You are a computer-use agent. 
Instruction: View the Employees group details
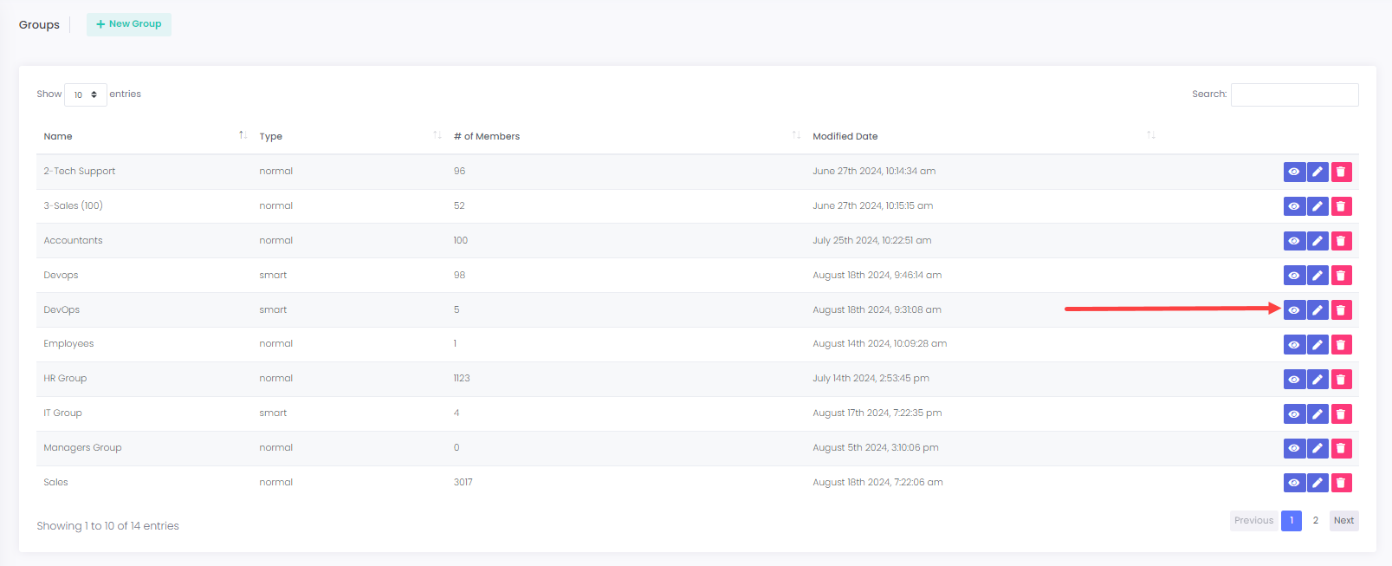click(x=1294, y=345)
